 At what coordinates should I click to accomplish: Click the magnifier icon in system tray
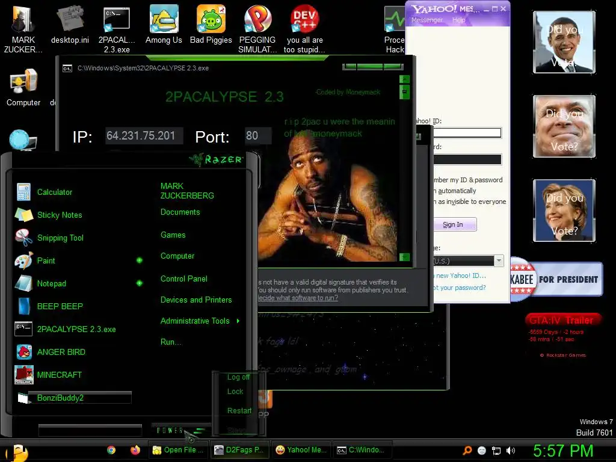pos(467,450)
